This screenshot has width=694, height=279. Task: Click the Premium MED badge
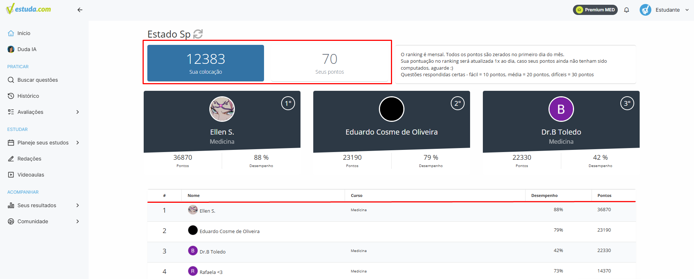[595, 10]
